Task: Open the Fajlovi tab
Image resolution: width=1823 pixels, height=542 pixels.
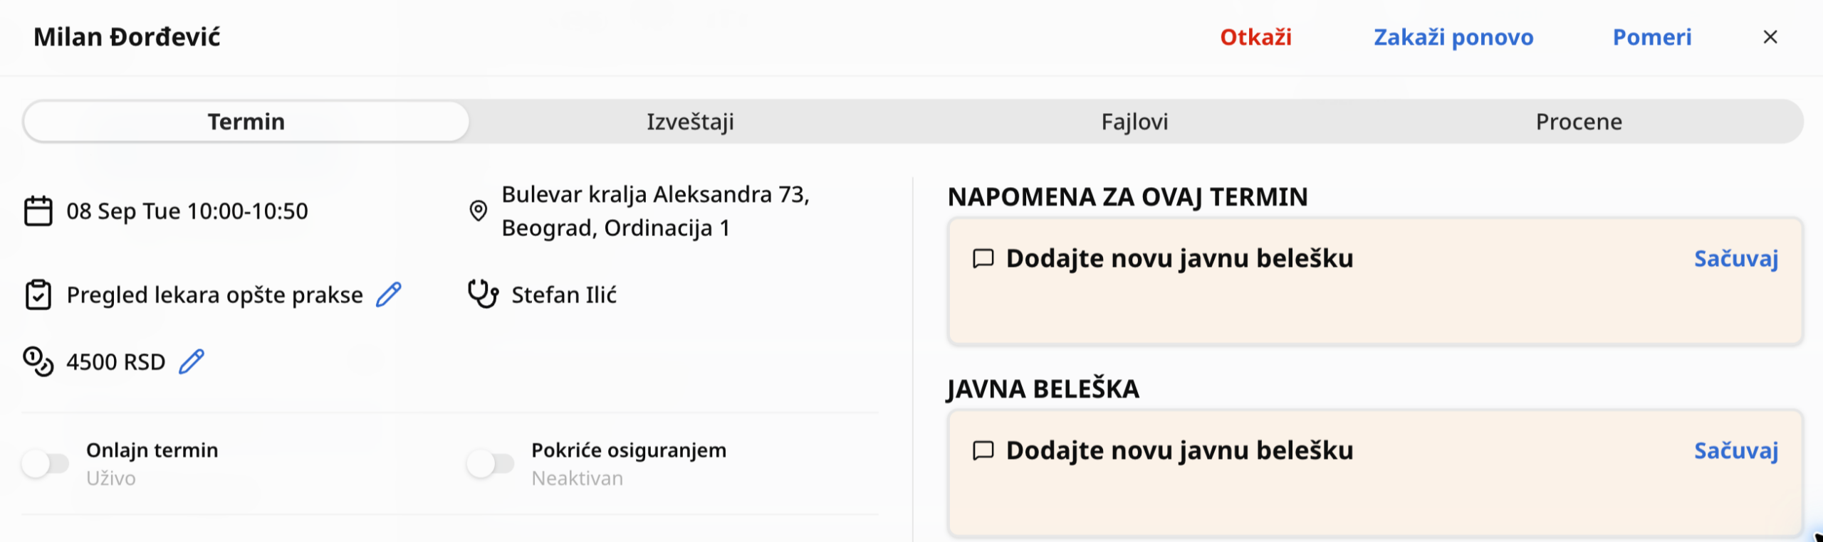Action: 1134,122
